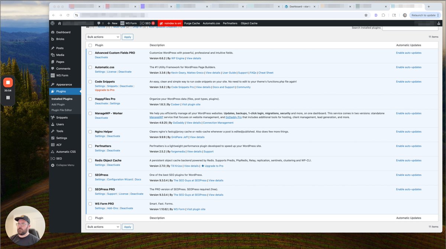Check the ManageWP - Worker checkbox

click(90, 114)
